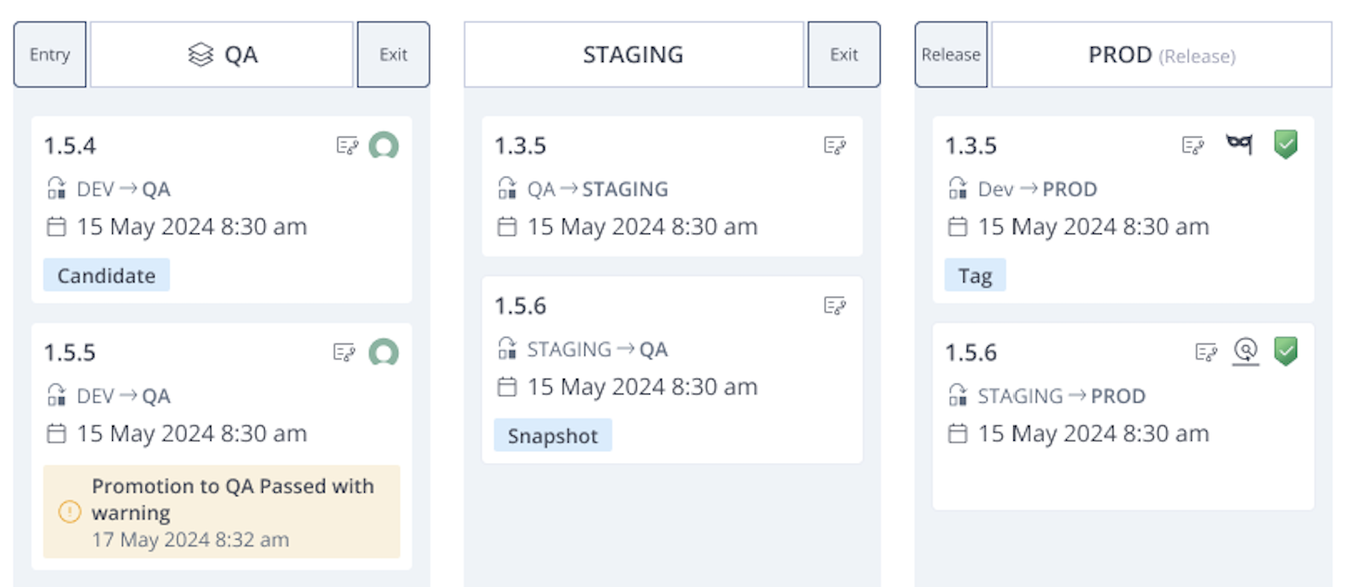The width and height of the screenshot is (1354, 587).
Task: Click the Snapshot tag on STAGING 1.5.6
Action: pyautogui.click(x=553, y=436)
